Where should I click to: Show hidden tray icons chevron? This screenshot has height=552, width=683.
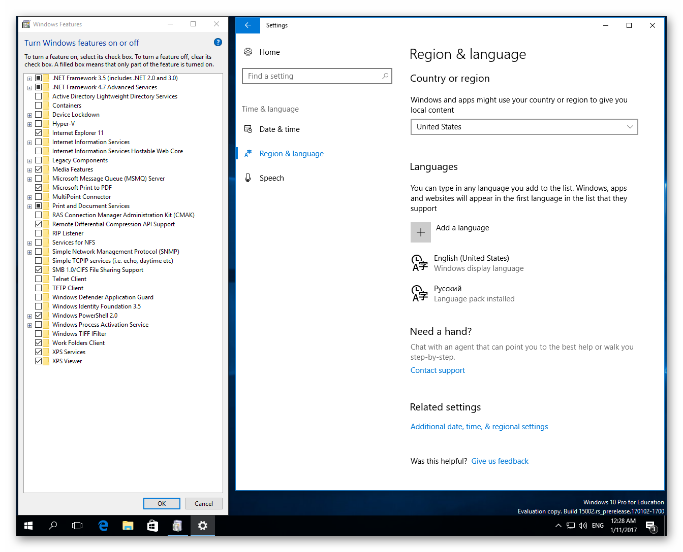(x=558, y=526)
